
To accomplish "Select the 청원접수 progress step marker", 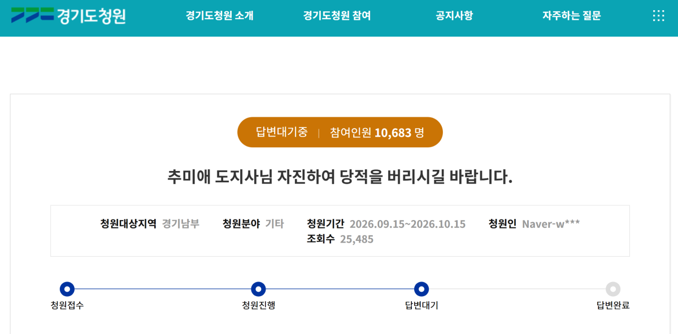I will tap(67, 289).
